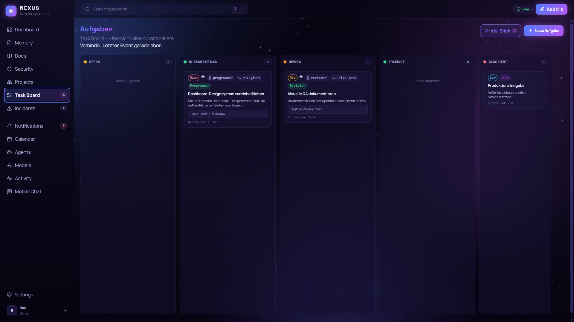This screenshot has width=574, height=322.
Task: Click the Update vor 2 h timestamp
Action: coord(500,103)
